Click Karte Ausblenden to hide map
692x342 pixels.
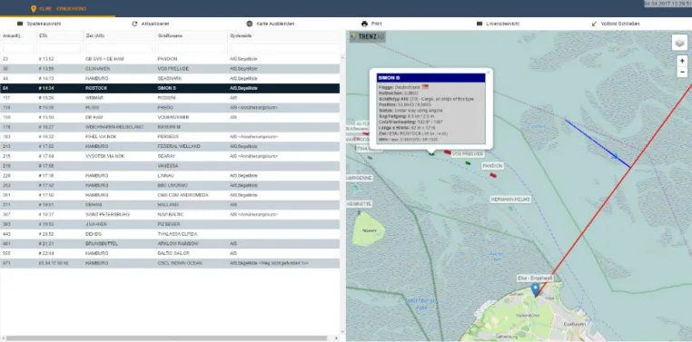click(275, 24)
